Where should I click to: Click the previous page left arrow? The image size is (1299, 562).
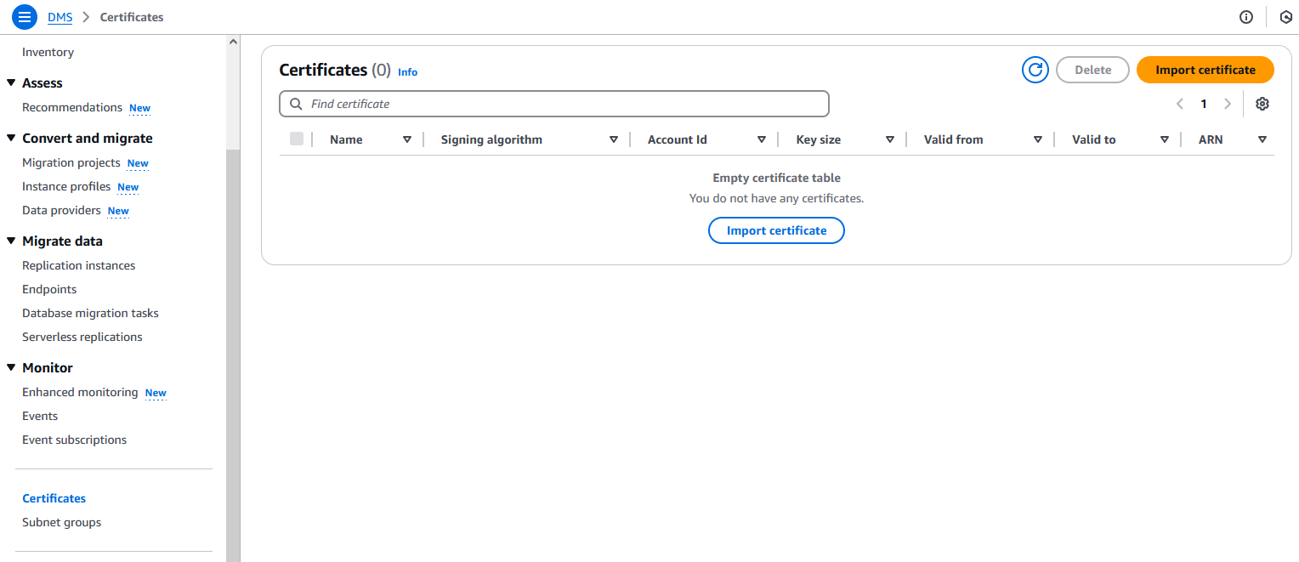[1179, 103]
